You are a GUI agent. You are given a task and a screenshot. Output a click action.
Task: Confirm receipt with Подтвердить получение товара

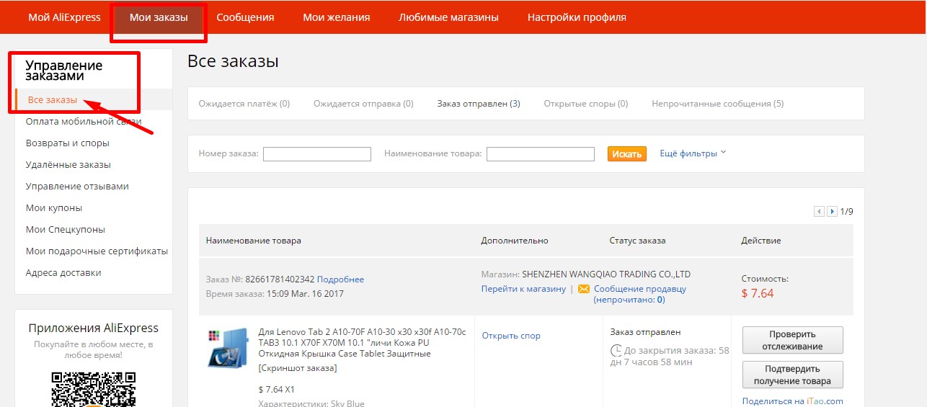[x=792, y=375]
